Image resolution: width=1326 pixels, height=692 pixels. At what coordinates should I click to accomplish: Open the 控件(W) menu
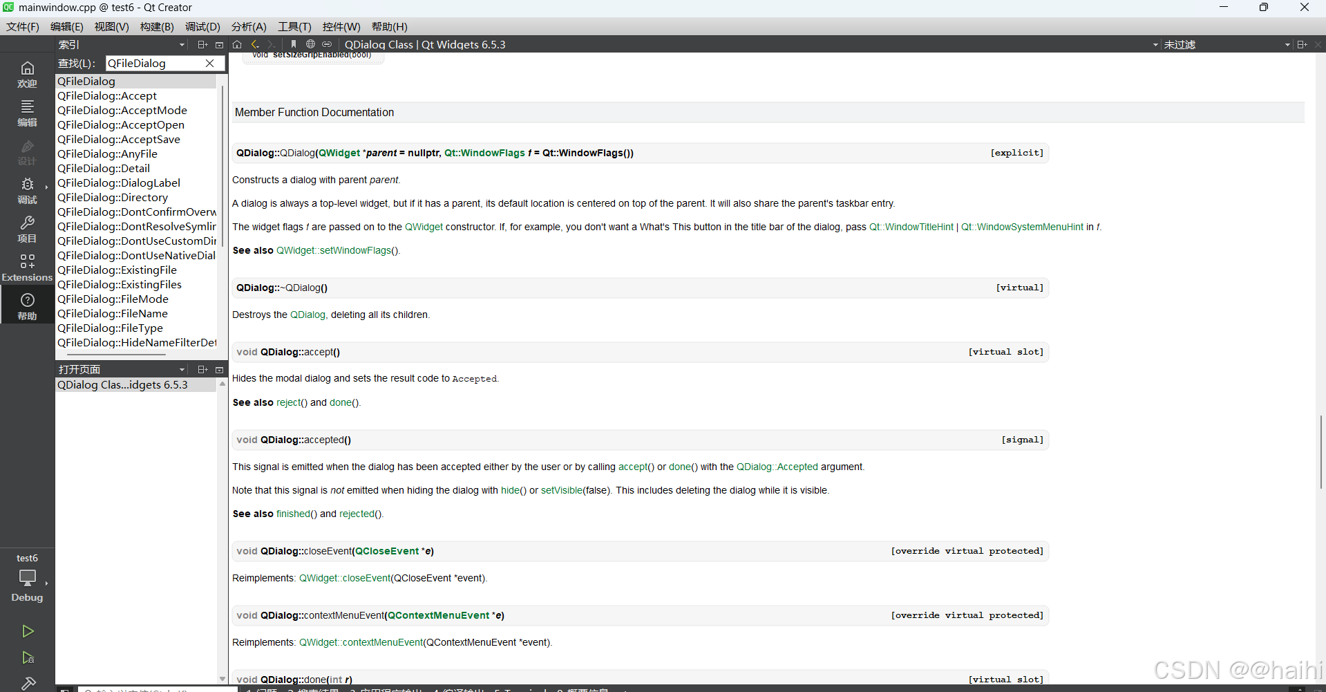tap(341, 26)
